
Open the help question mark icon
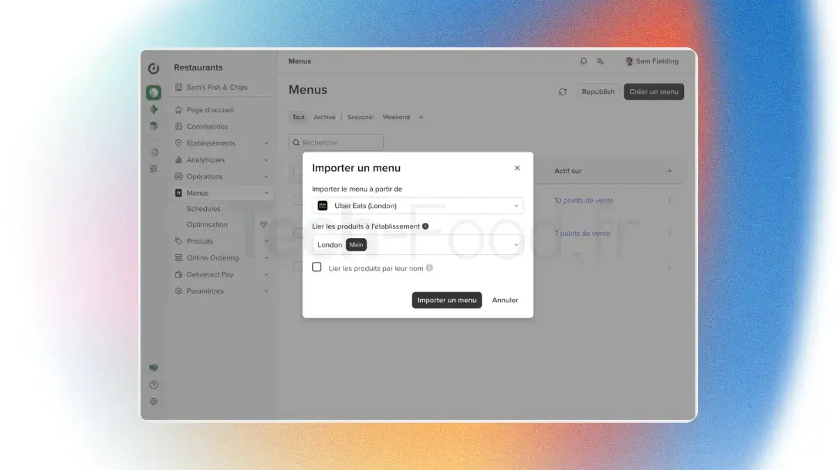(x=154, y=384)
